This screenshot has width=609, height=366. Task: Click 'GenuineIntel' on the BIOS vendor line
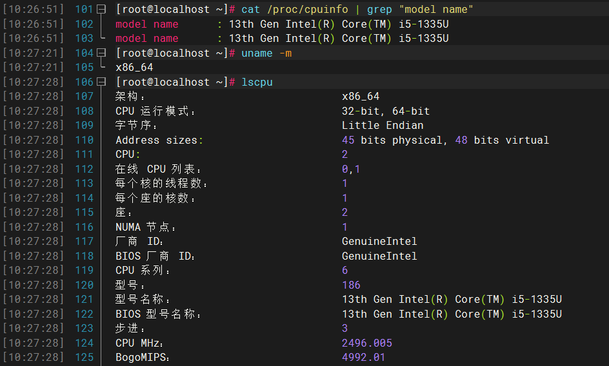pos(379,256)
